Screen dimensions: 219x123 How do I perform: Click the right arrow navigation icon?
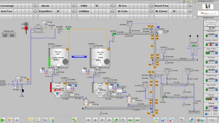point(109,120)
